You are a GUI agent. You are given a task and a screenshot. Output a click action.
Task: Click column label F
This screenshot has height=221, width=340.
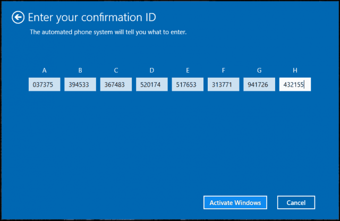(x=223, y=70)
